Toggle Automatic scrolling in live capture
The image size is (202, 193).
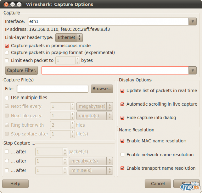[x=122, y=104]
